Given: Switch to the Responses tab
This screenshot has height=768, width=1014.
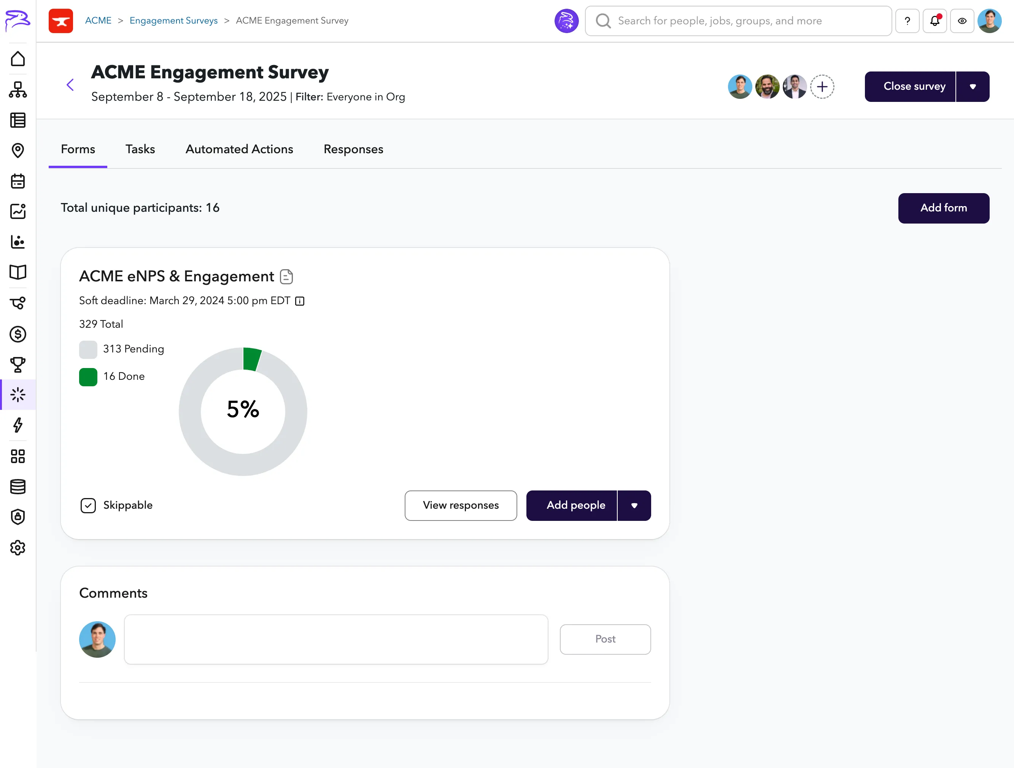Looking at the screenshot, I should click(x=353, y=149).
